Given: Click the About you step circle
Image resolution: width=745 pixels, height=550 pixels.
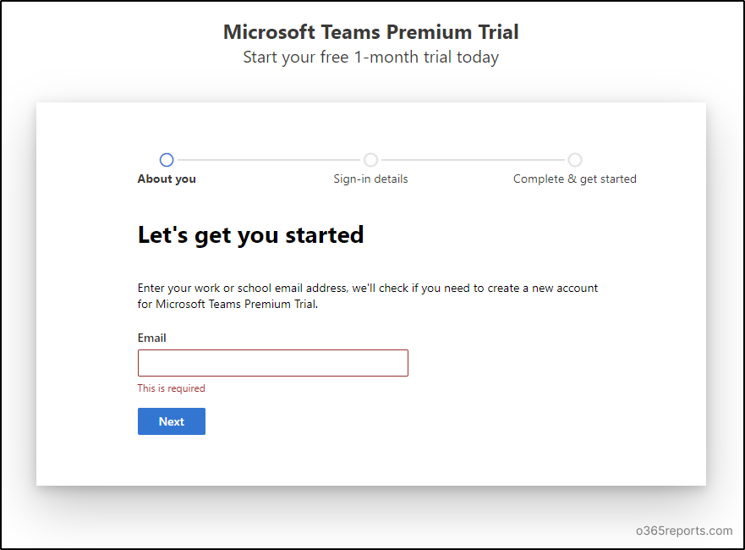Looking at the screenshot, I should [x=167, y=160].
